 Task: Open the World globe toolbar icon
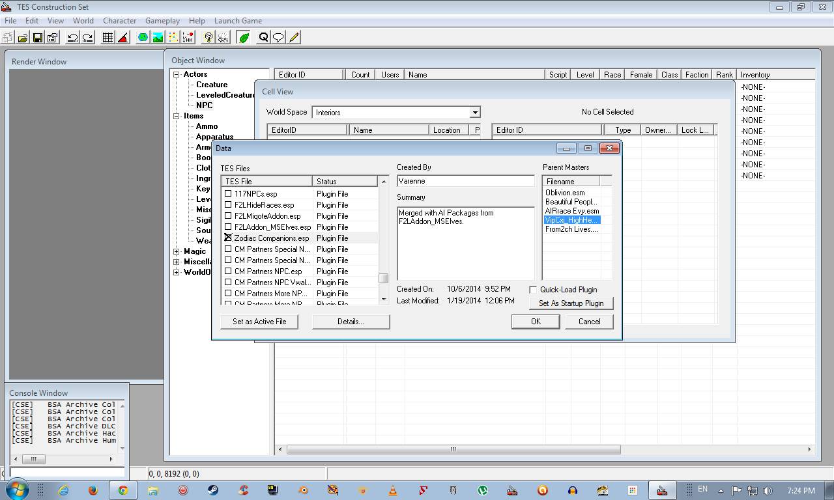[143, 38]
